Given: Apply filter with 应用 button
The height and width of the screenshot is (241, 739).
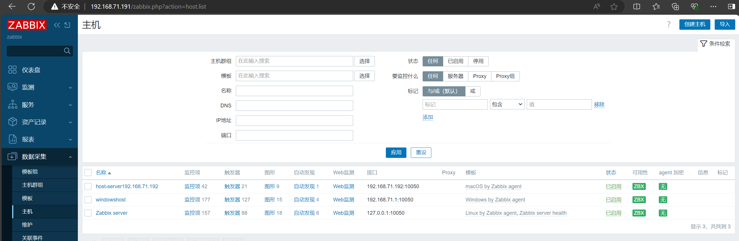Looking at the screenshot, I should [x=396, y=152].
